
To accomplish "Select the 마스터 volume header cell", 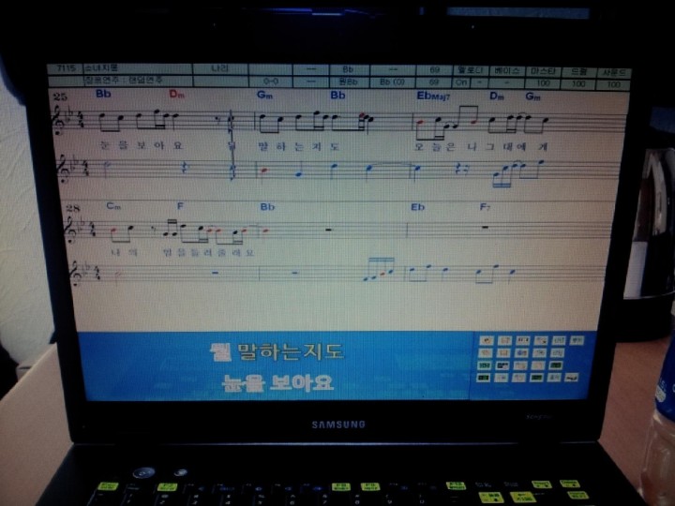I will 543,71.
